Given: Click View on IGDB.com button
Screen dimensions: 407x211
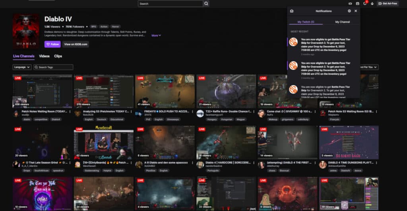Looking at the screenshot, I should pyautogui.click(x=76, y=44).
